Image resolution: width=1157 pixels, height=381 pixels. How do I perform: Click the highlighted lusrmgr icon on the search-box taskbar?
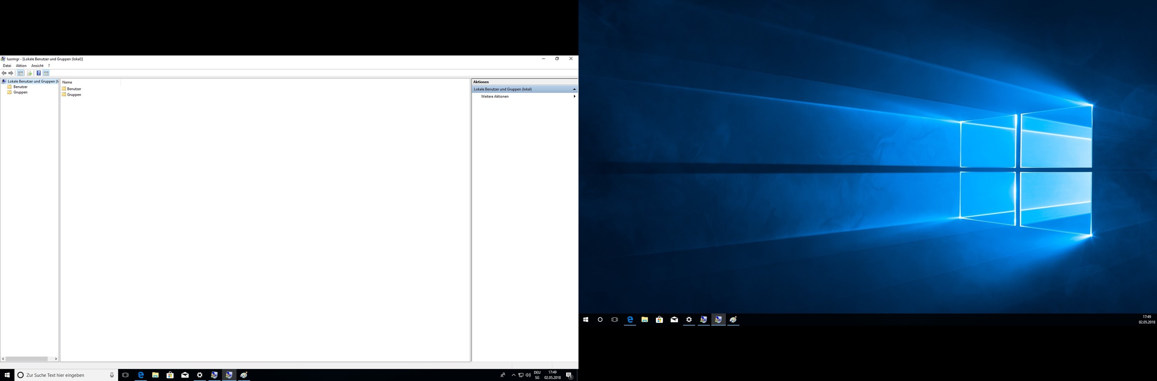click(229, 375)
